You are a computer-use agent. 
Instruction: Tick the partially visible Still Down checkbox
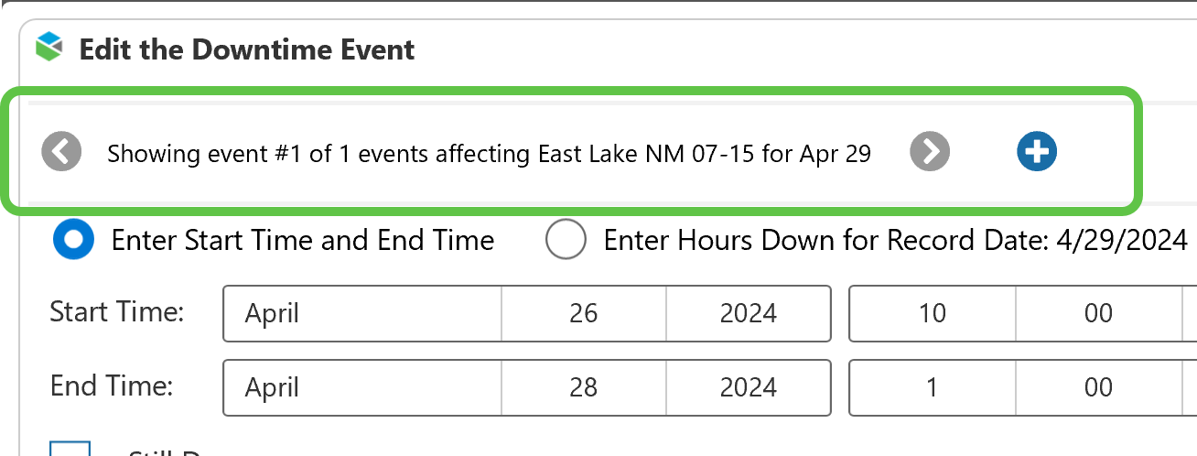point(70,449)
